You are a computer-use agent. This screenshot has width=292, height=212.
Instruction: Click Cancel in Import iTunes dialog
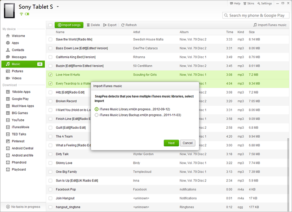click(x=187, y=143)
